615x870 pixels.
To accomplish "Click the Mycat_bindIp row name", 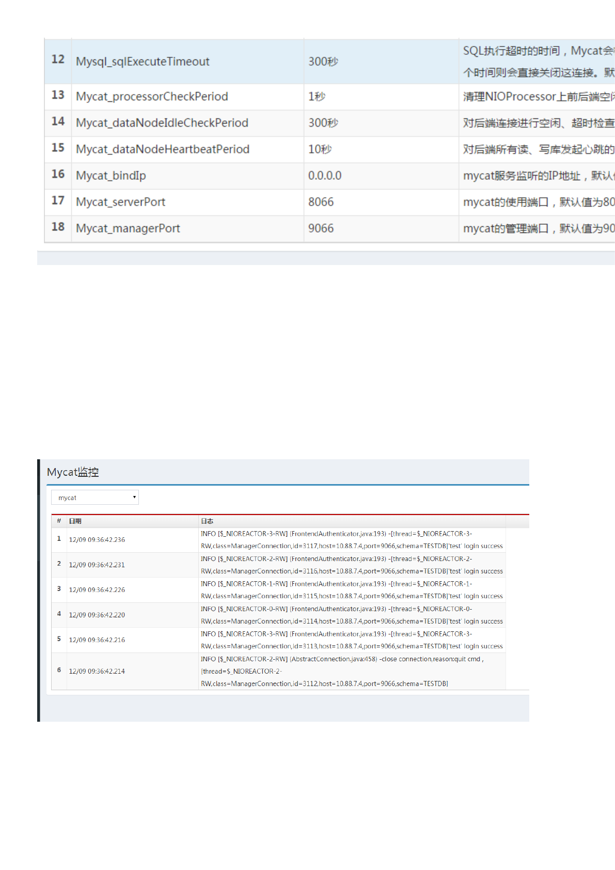I will (111, 176).
